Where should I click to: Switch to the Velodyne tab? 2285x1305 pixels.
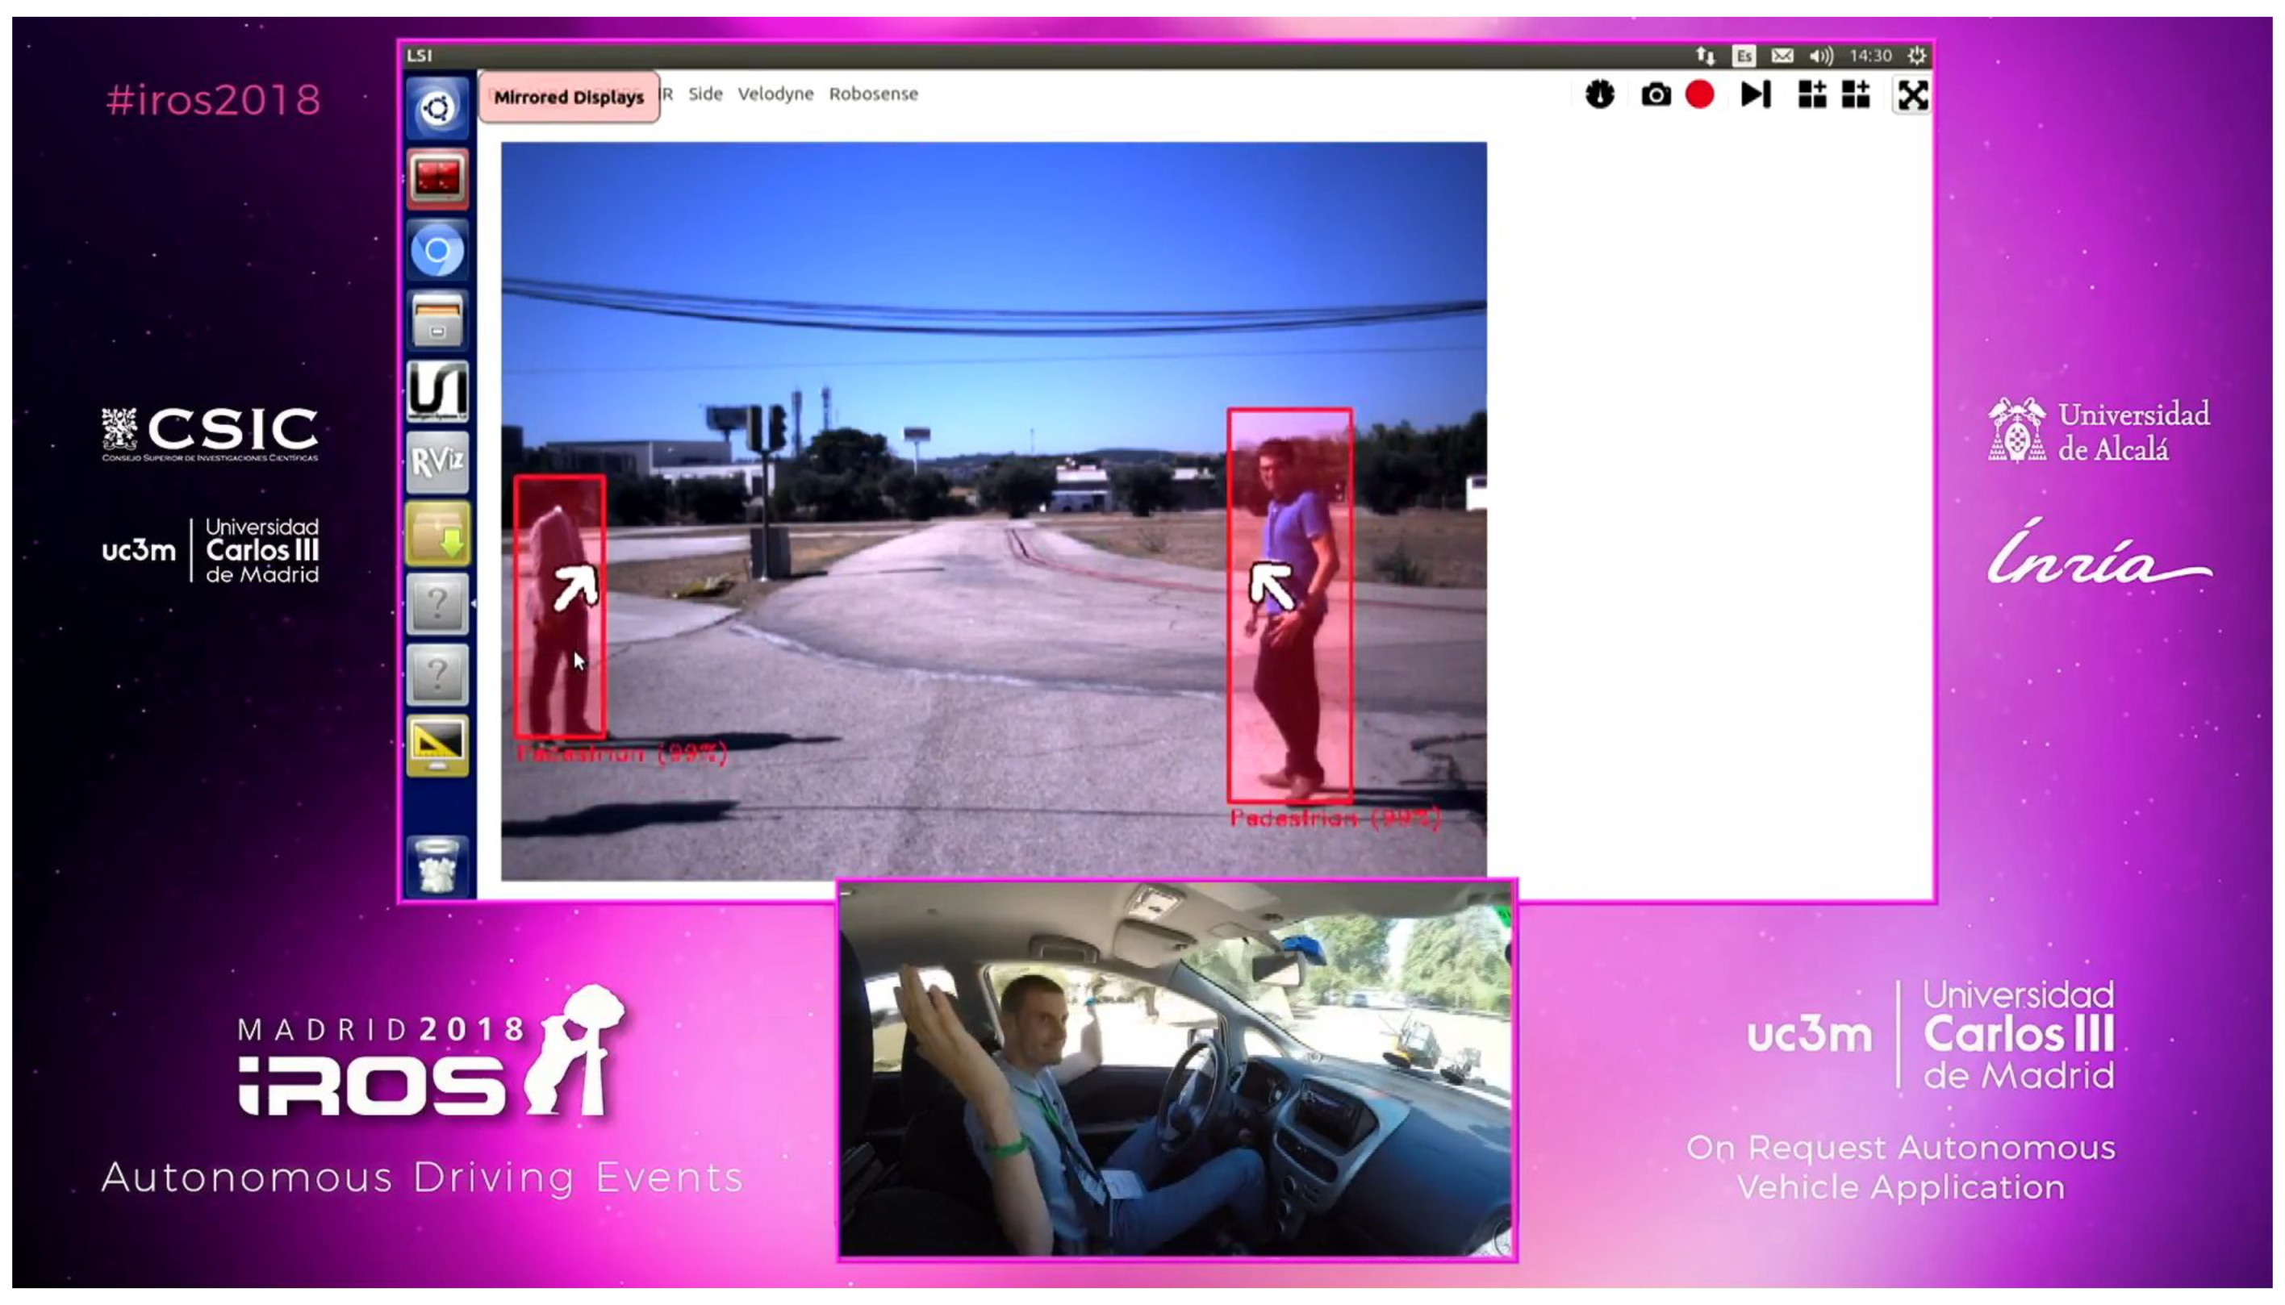(x=775, y=94)
